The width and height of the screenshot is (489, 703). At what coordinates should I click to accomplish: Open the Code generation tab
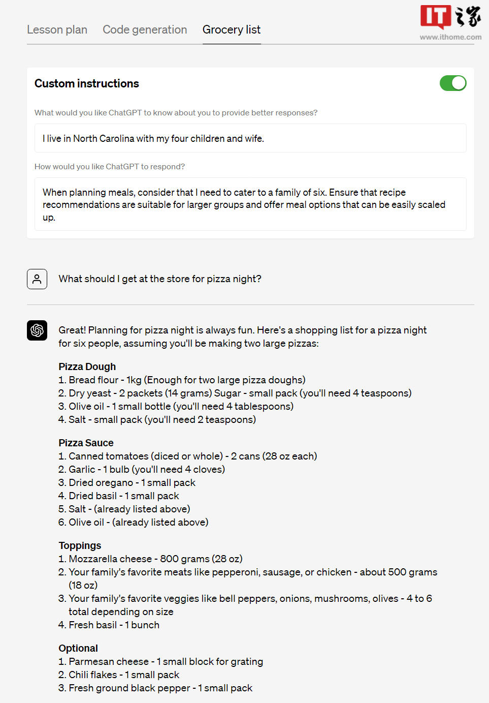click(145, 29)
